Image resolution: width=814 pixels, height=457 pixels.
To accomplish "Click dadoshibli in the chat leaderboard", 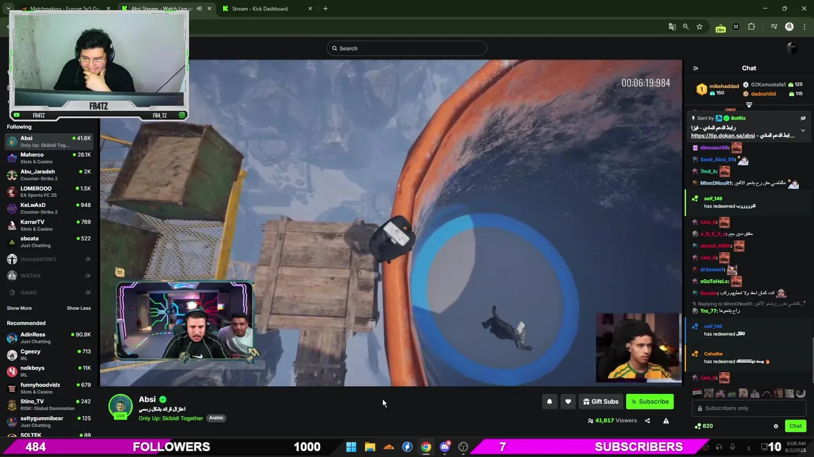I will (763, 94).
